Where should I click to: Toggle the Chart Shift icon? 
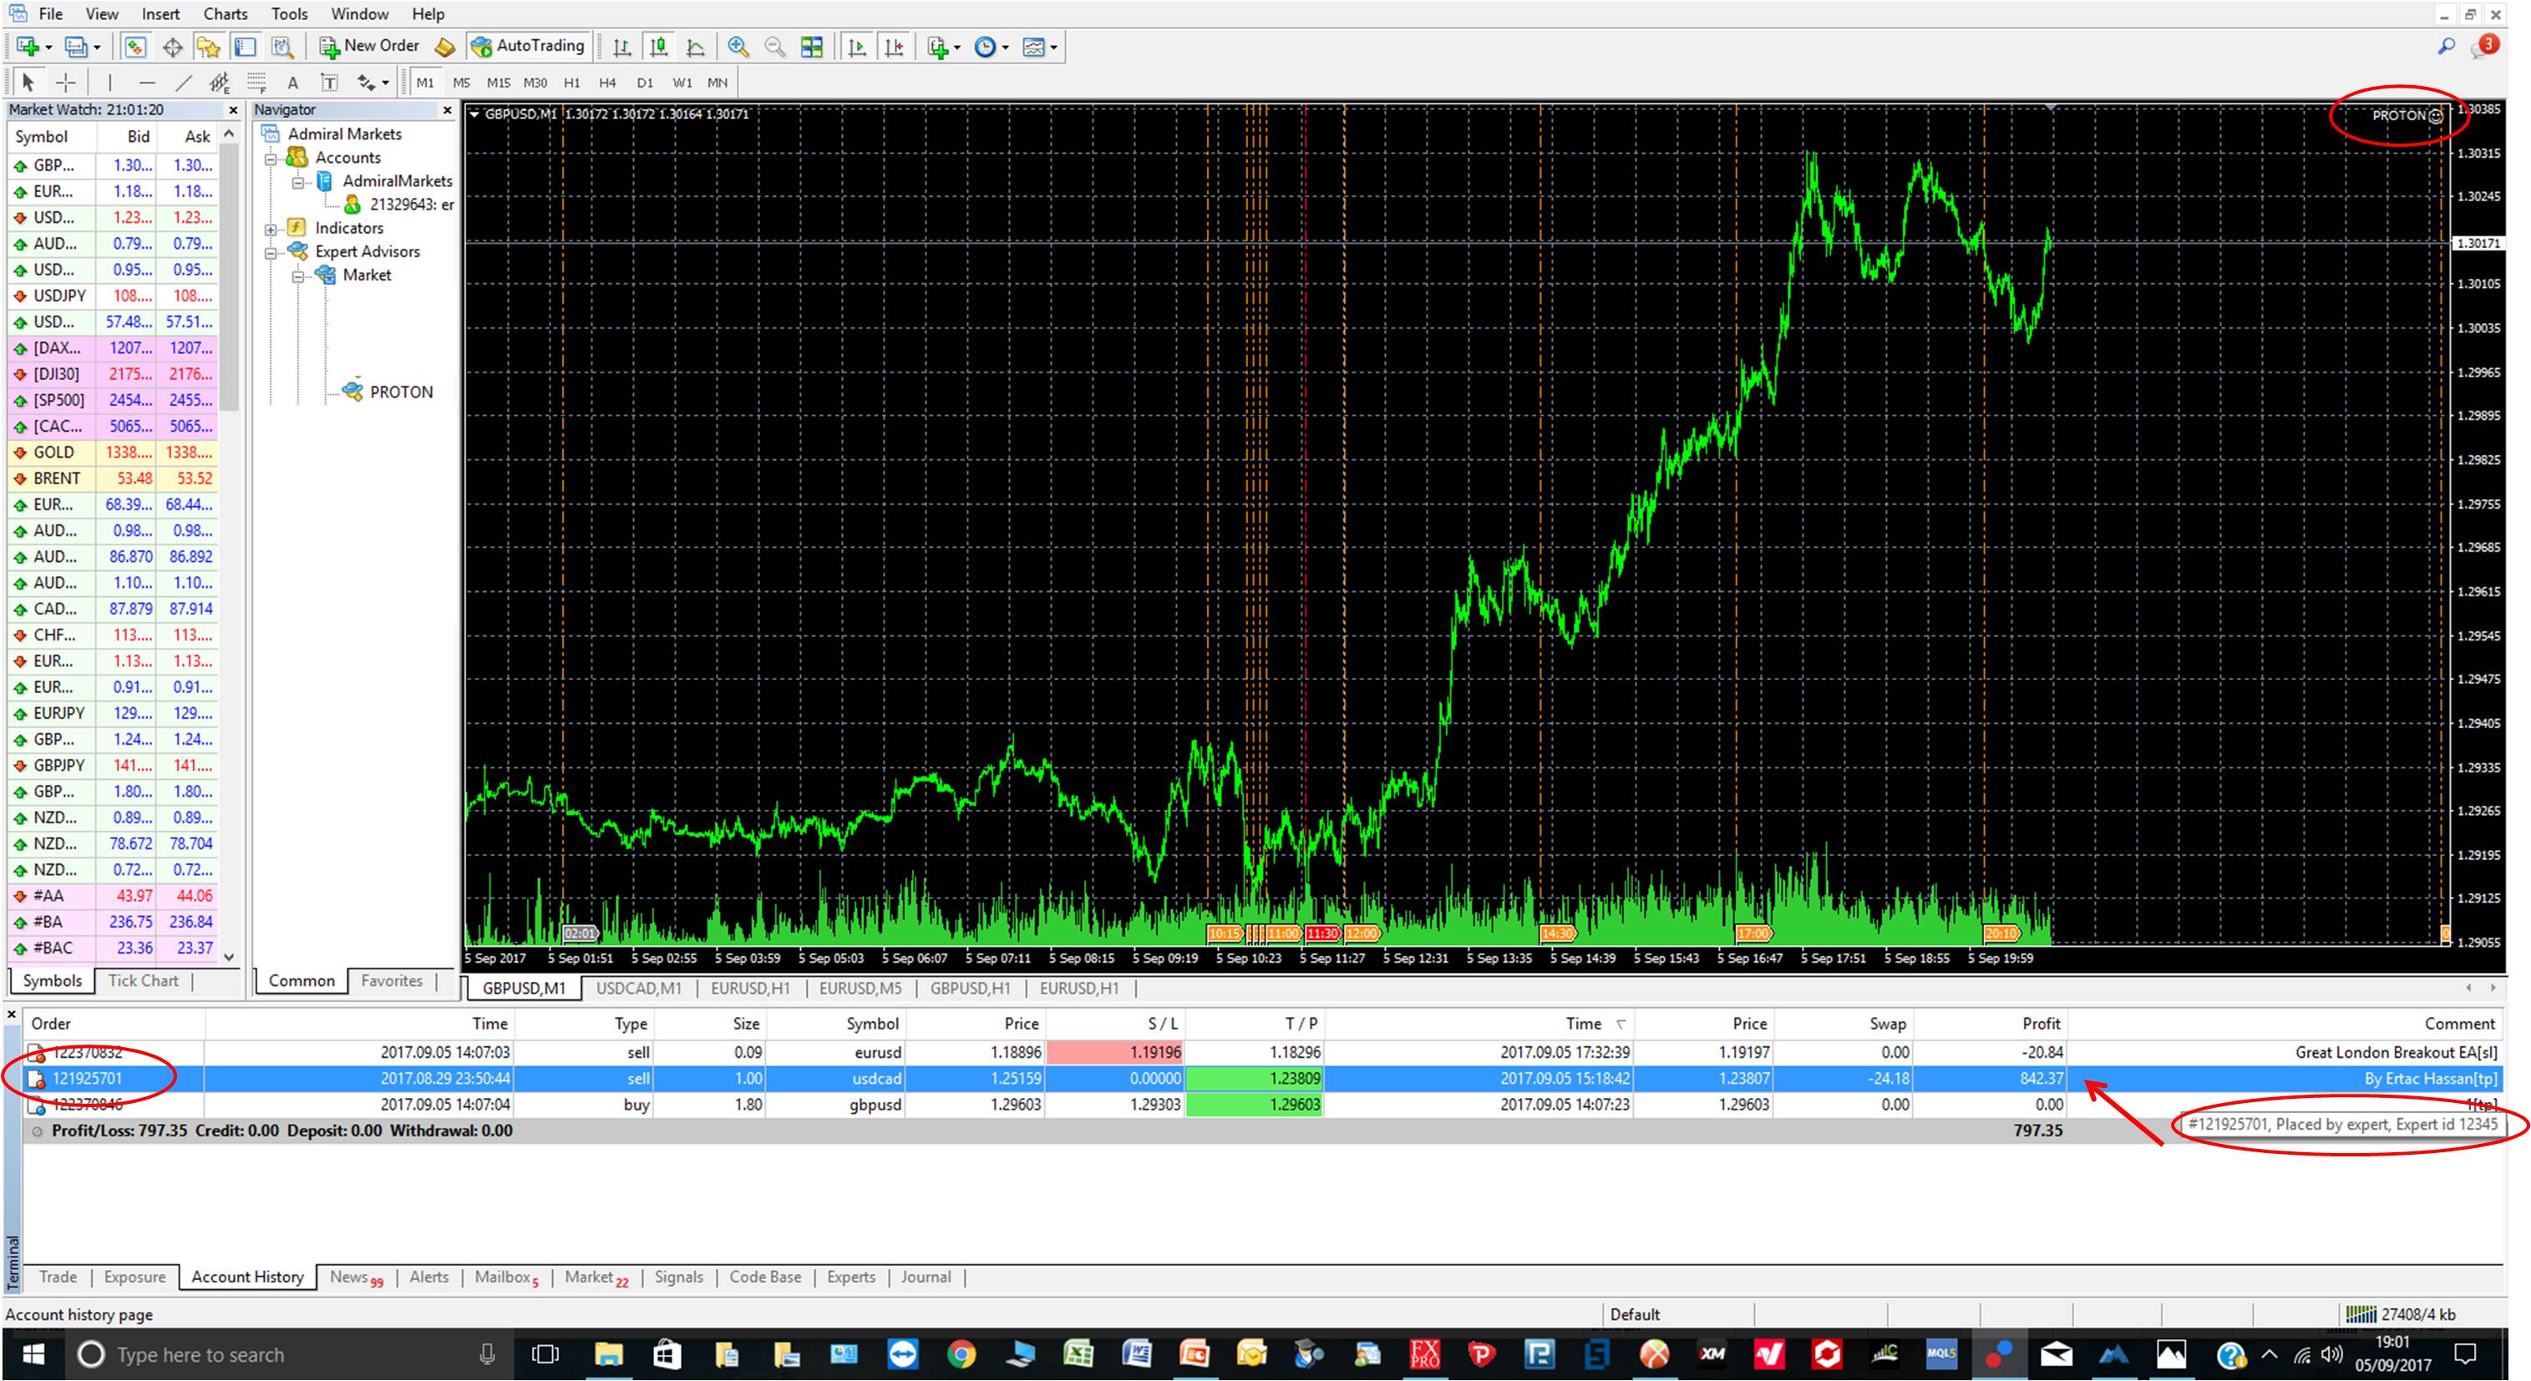[x=894, y=46]
